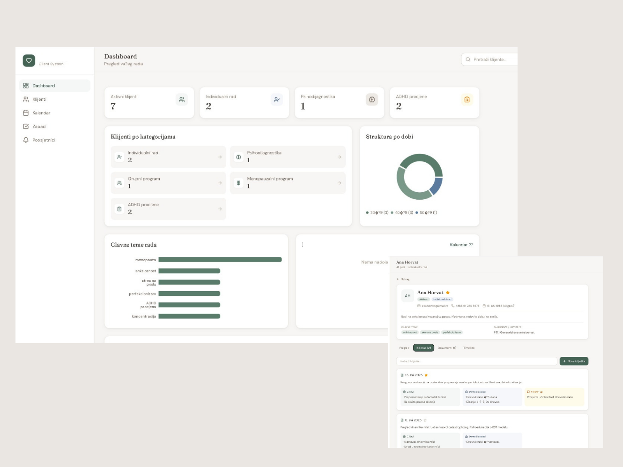Viewport: 623px width, 467px height.
Task: Select the Bilješke (2) tab
Action: (424, 348)
